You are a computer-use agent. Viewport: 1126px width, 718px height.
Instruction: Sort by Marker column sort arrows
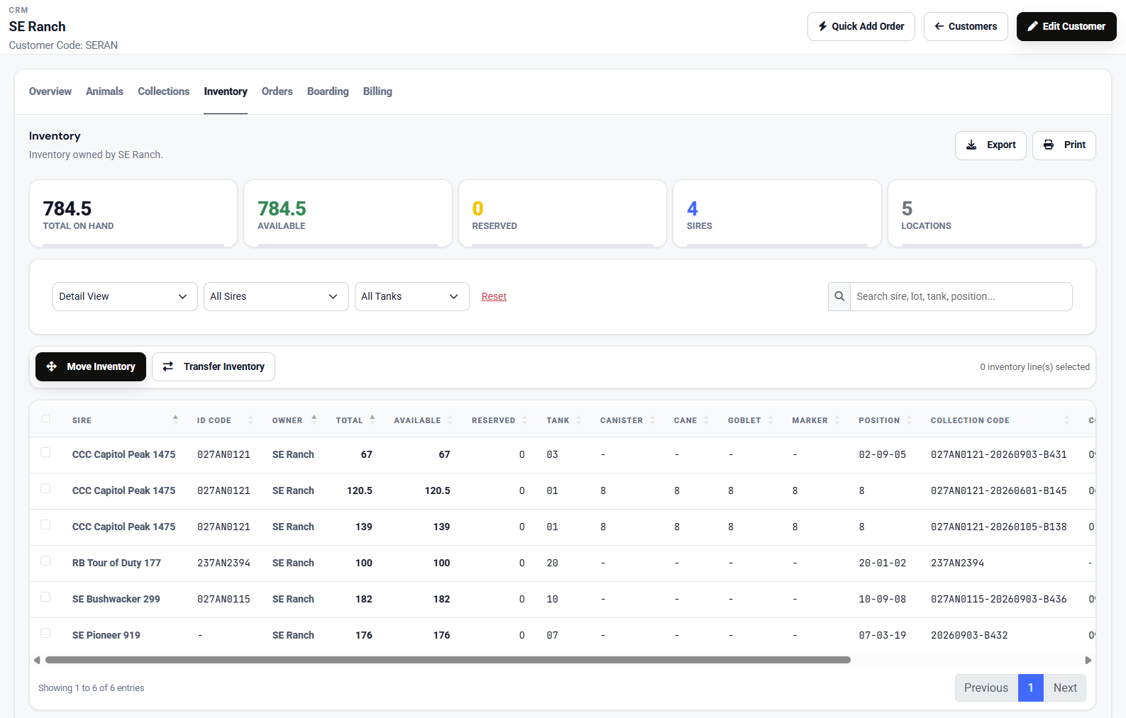point(837,420)
